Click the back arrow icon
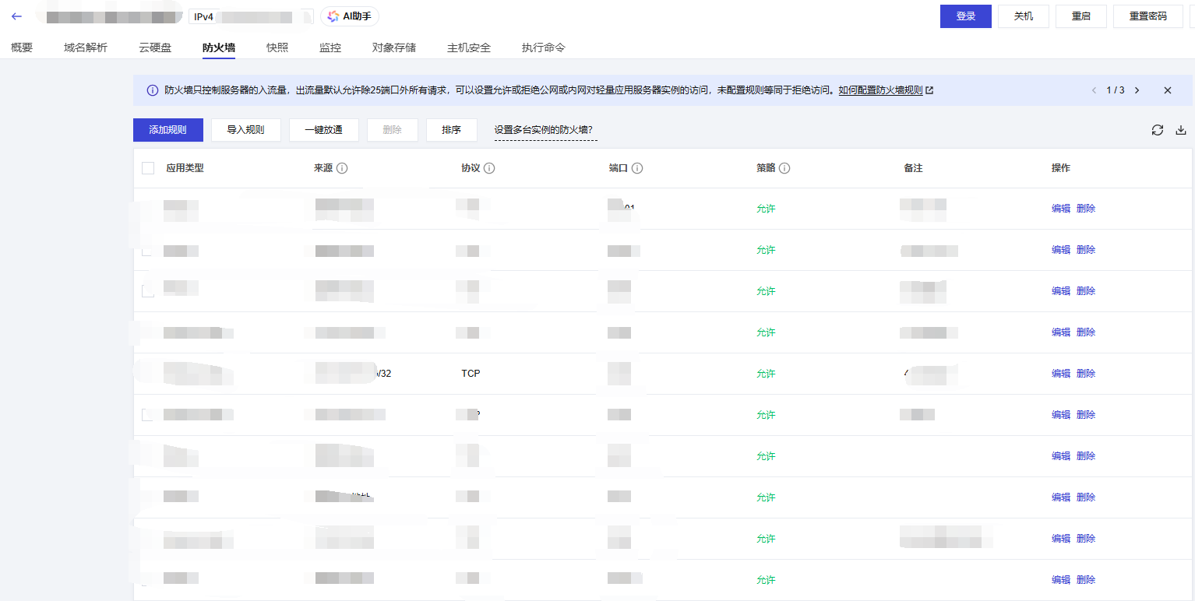Image resolution: width=1195 pixels, height=601 pixels. 16,16
